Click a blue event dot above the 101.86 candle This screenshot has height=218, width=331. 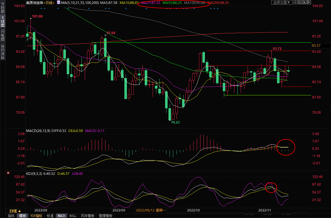pos(41,8)
